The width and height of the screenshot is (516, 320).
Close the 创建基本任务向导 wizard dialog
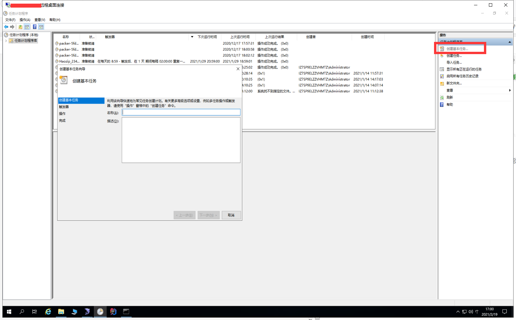tap(238, 69)
